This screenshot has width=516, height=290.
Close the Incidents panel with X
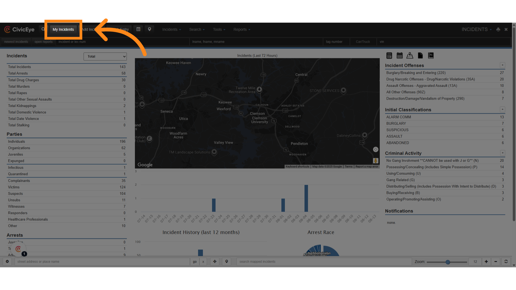pyautogui.click(x=506, y=30)
